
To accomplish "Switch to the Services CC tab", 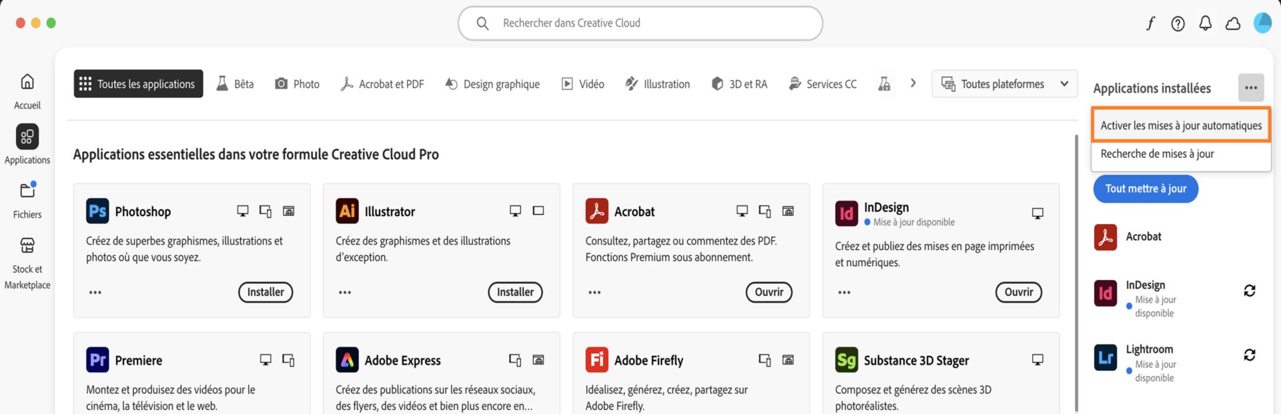I will (x=823, y=84).
